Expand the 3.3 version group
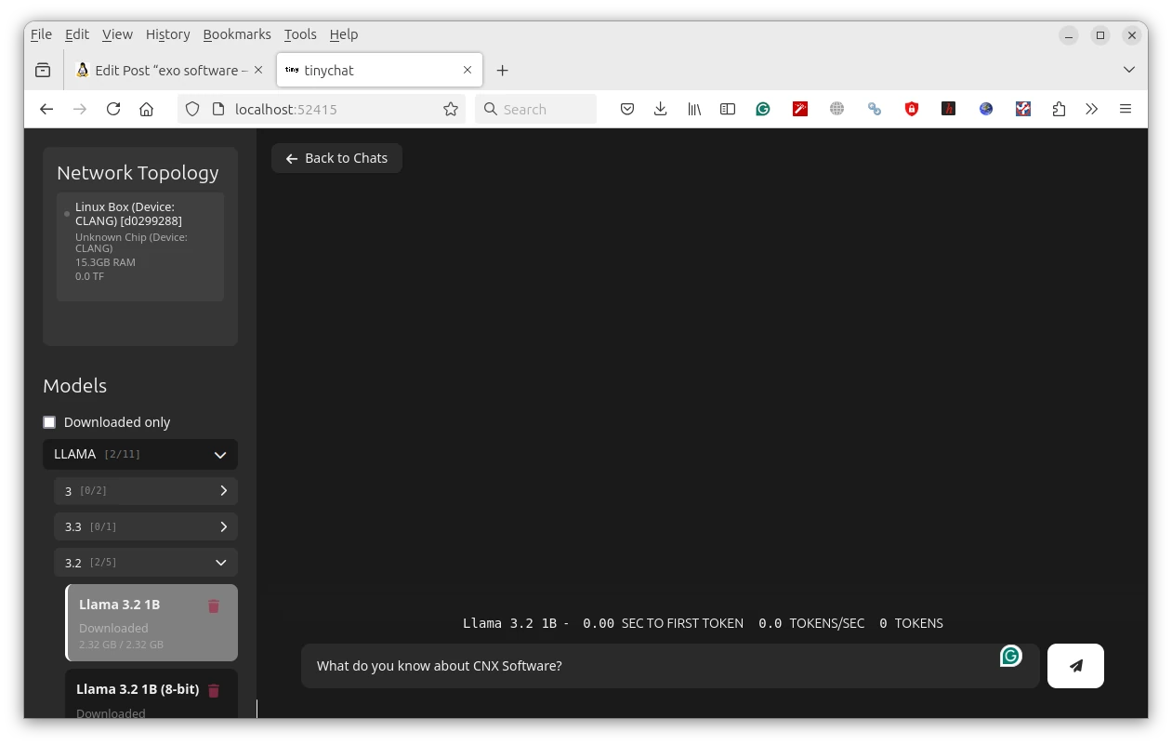Viewport: 1172px width, 745px height. 146,526
